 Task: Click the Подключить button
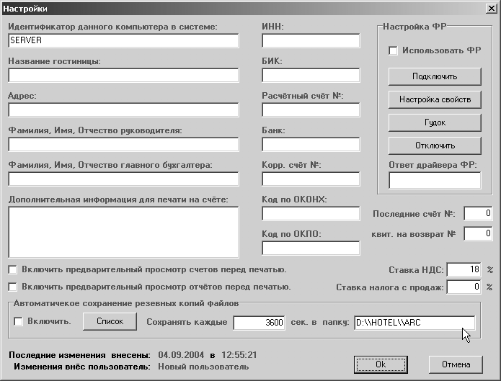pyautogui.click(x=435, y=76)
